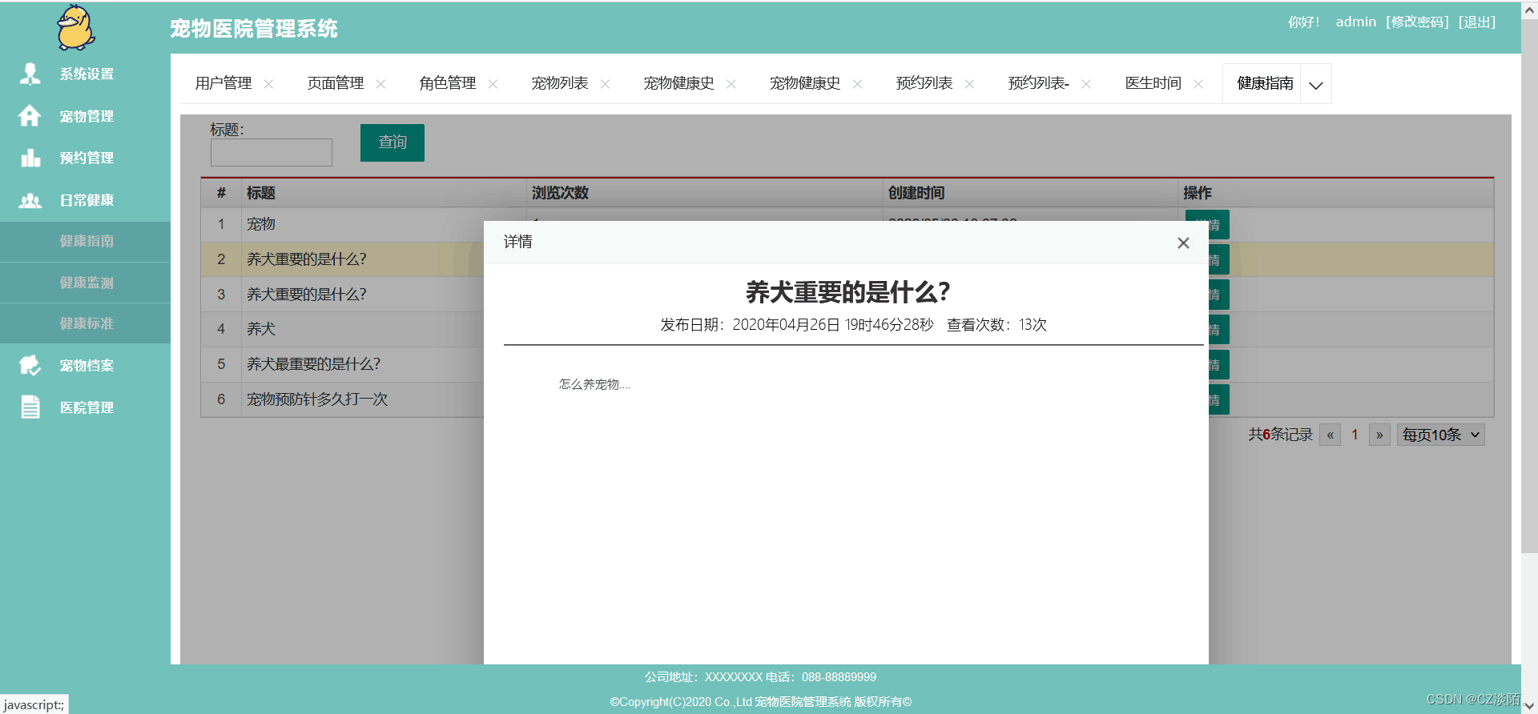Viewport: 1538px width, 714px height.
Task: Expand 预约管理 sidebar menu
Action: (x=86, y=158)
